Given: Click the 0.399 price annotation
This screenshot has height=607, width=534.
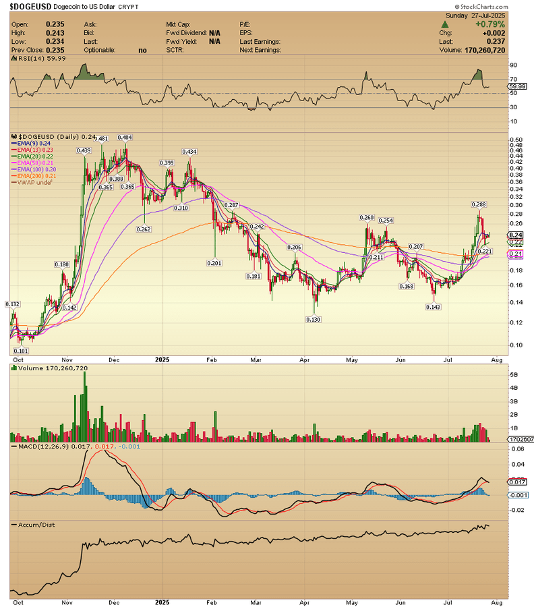Looking at the screenshot, I should (x=167, y=163).
